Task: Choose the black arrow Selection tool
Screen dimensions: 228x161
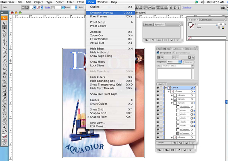Action: click(4, 23)
